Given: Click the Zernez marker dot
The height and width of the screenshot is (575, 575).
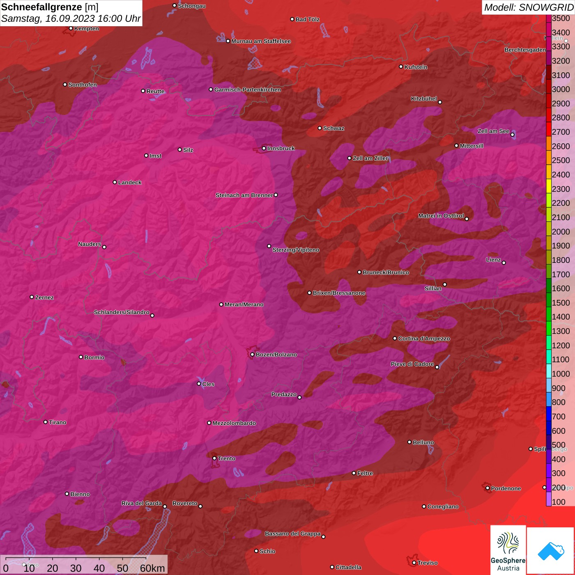Looking at the screenshot, I should pos(32,297).
